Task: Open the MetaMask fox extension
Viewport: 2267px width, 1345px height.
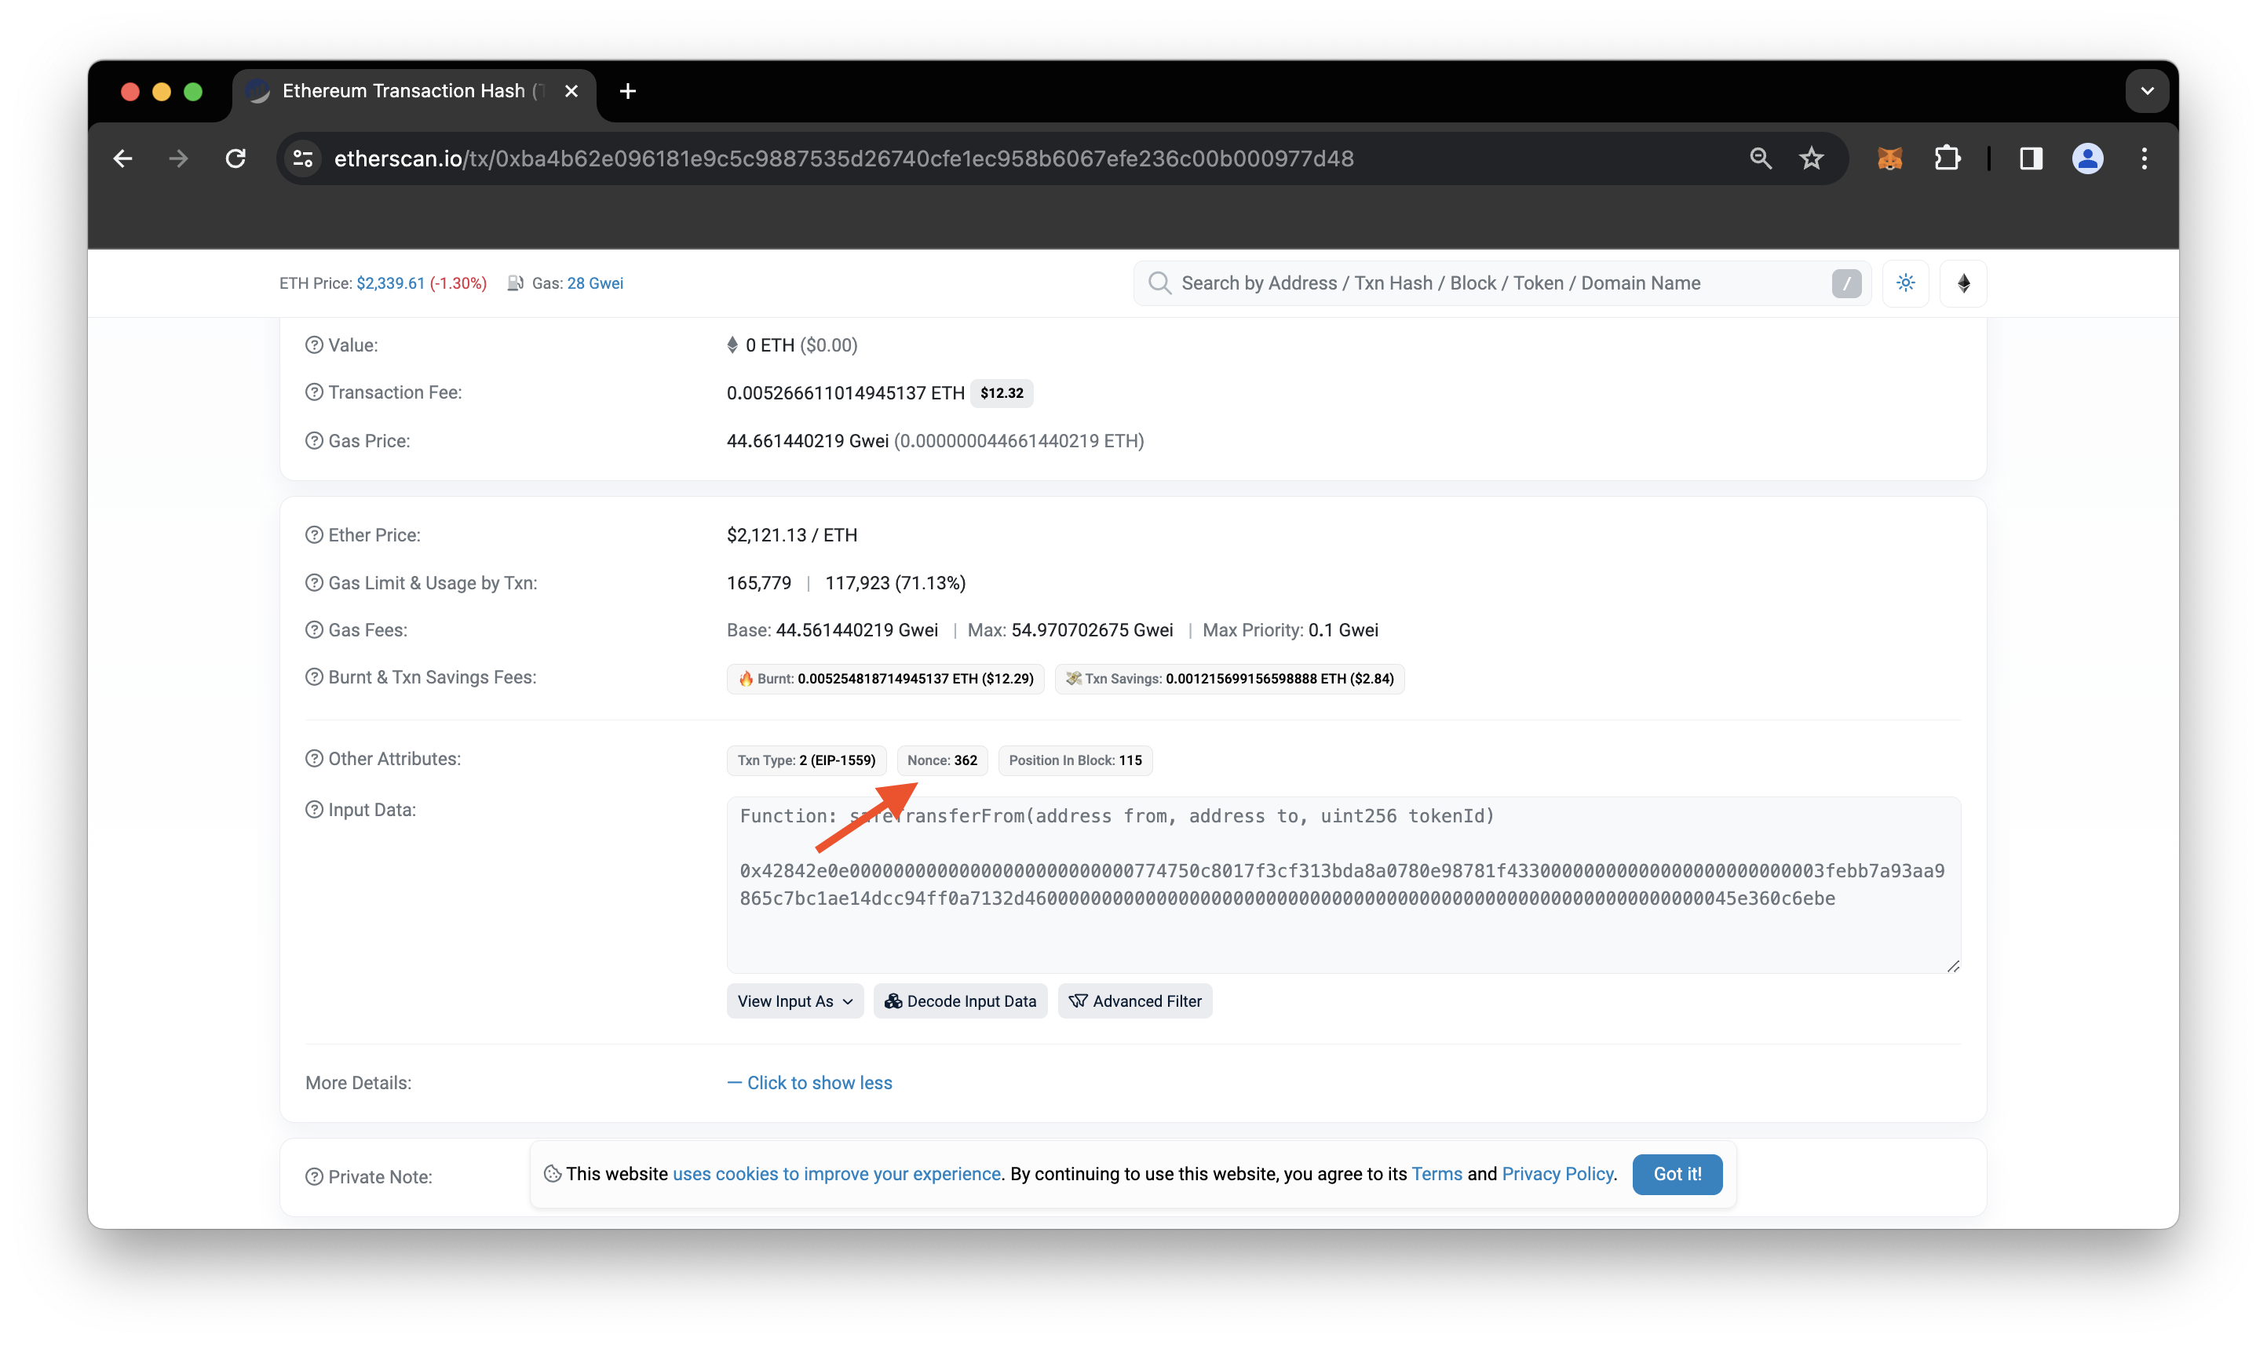Action: tap(1889, 159)
